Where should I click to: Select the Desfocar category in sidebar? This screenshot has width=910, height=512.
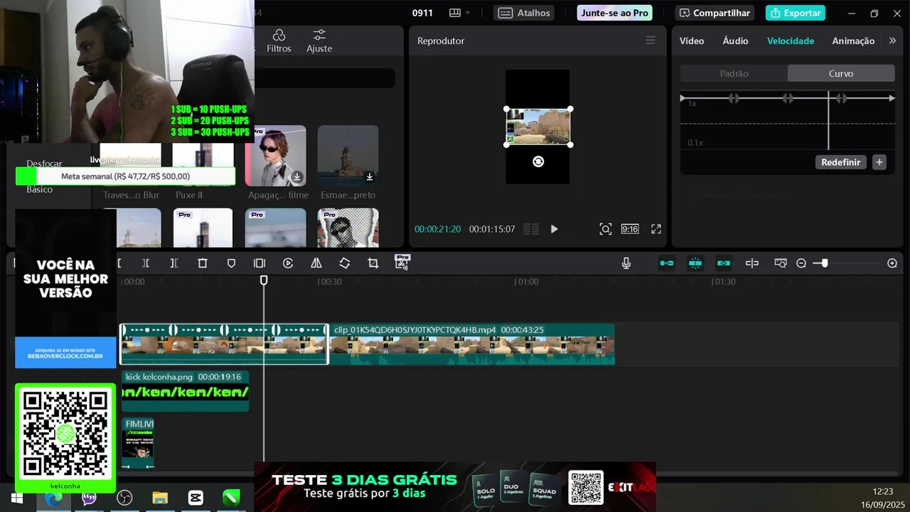point(44,164)
